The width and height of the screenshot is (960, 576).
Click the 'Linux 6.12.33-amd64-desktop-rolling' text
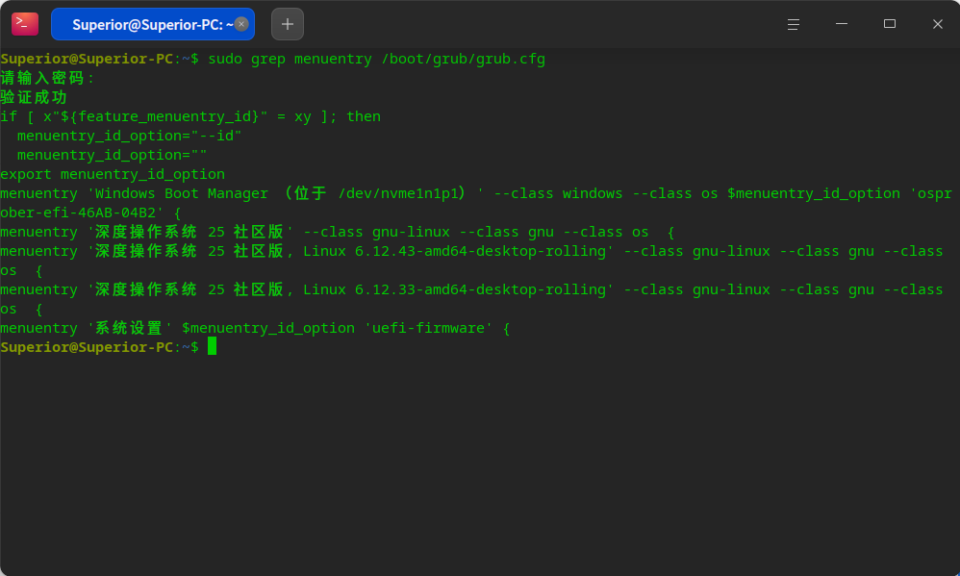coord(454,290)
